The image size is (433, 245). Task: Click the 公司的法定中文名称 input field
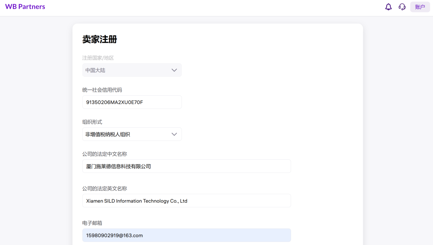click(186, 166)
